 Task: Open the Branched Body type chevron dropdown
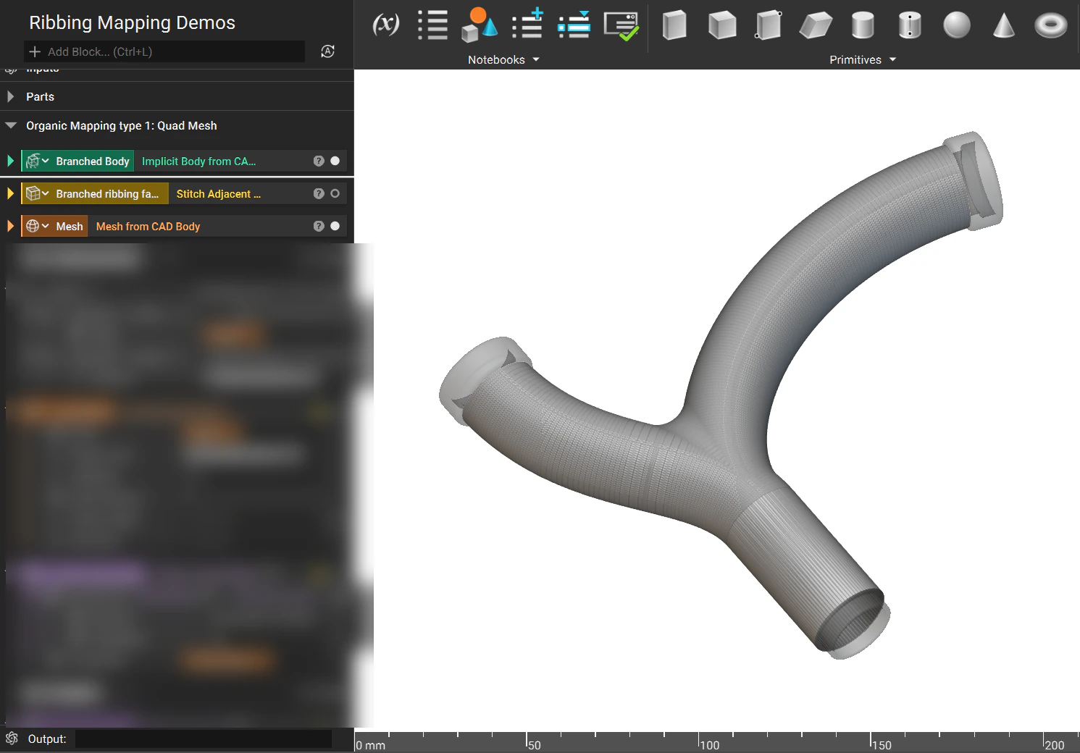click(46, 161)
